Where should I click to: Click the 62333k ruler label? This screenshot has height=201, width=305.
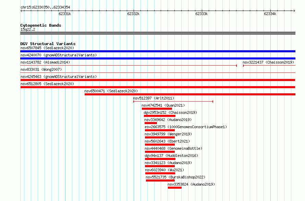click(x=202, y=14)
